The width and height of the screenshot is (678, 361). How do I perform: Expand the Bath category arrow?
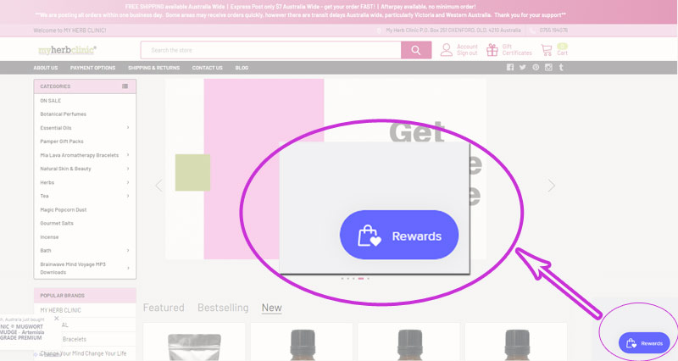point(128,251)
